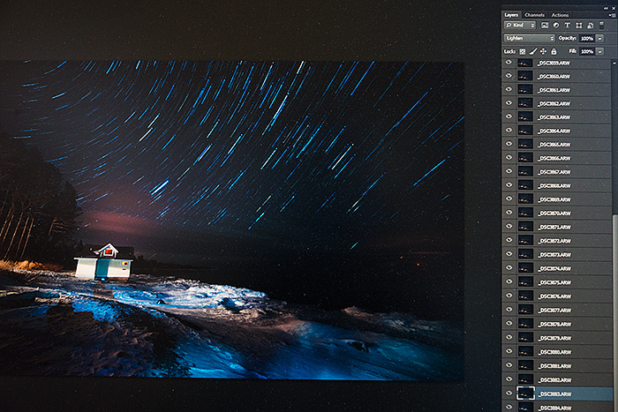Lock layer position icon
The width and height of the screenshot is (618, 412).
pyautogui.click(x=543, y=51)
